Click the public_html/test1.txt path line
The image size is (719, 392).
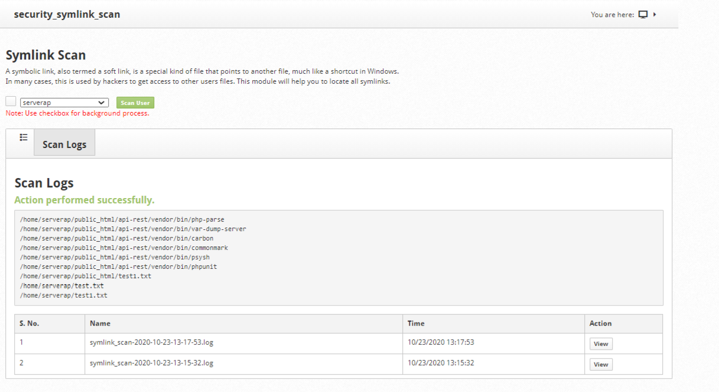(86, 276)
